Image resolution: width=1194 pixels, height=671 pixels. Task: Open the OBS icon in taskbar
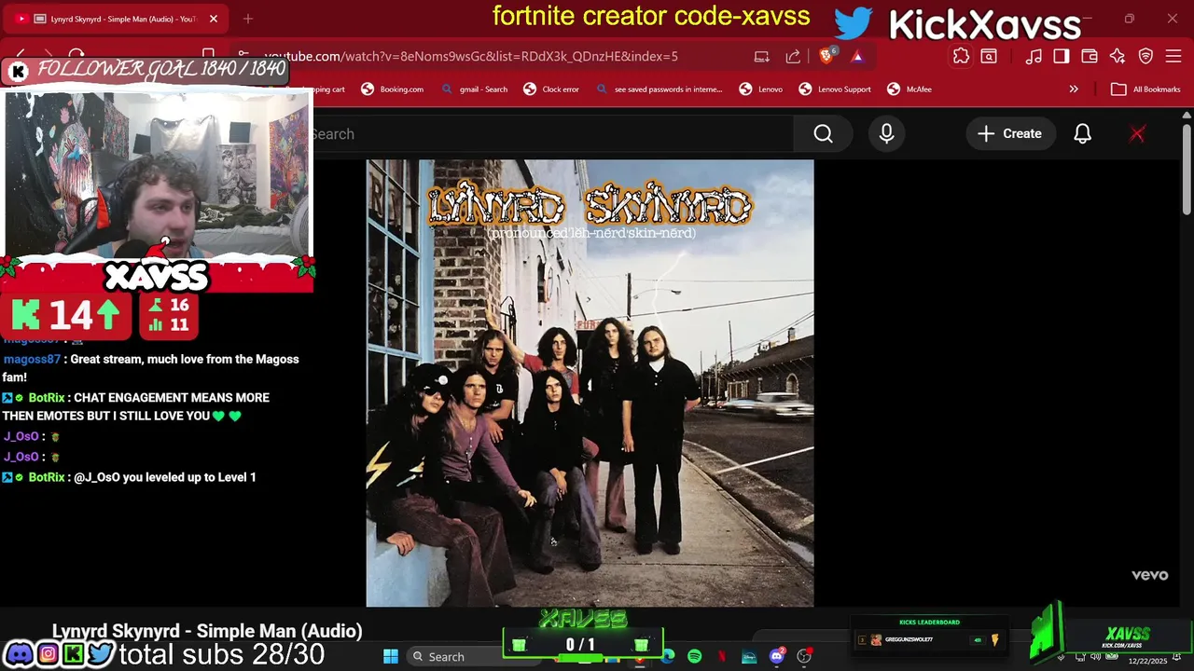(804, 656)
